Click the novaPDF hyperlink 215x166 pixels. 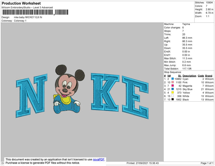pyautogui.click(x=99, y=160)
